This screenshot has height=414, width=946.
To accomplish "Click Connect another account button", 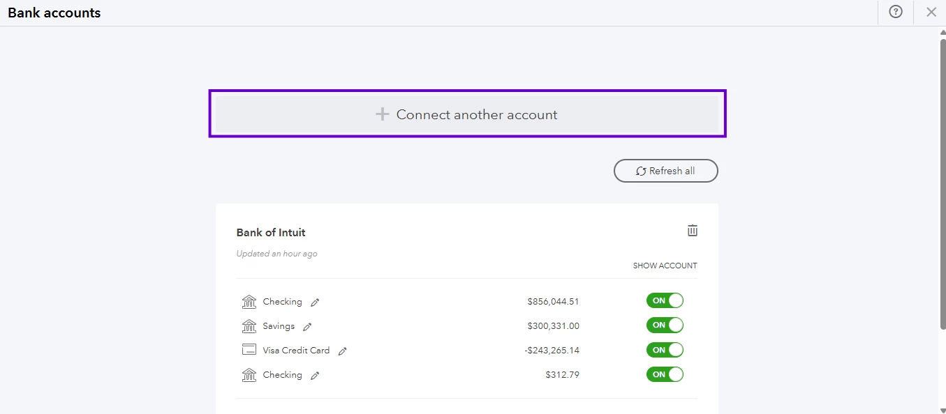I will 467,114.
